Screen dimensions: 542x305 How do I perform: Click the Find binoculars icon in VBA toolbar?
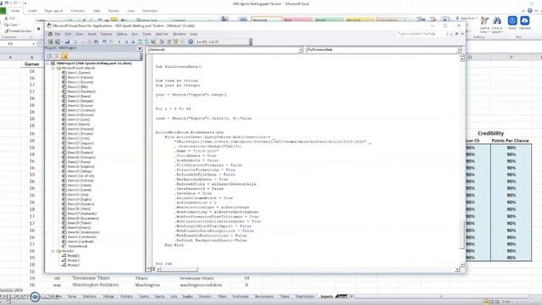tap(96, 42)
